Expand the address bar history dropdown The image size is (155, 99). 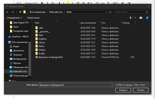click(x=107, y=12)
